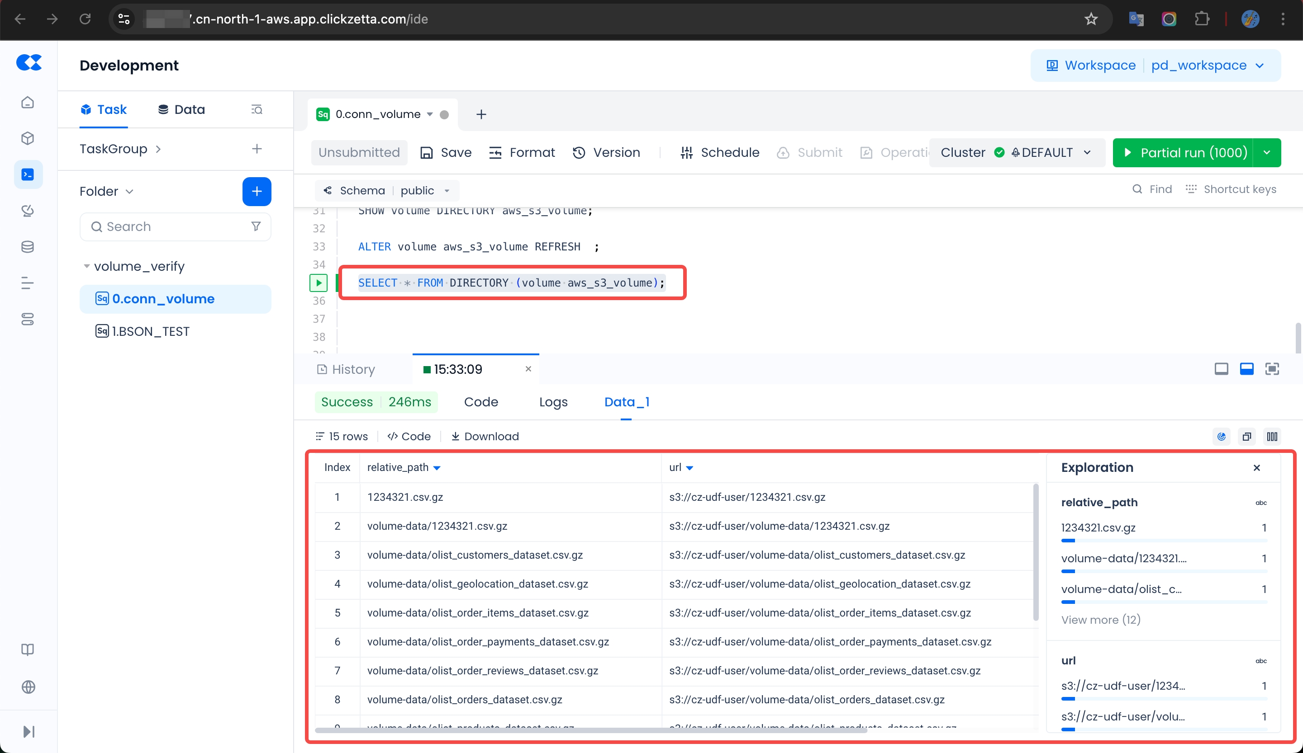
Task: Click View more (12) link
Action: (x=1100, y=620)
